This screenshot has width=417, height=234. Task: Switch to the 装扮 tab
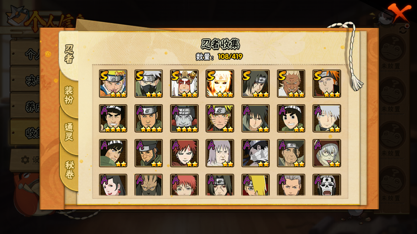point(69,95)
